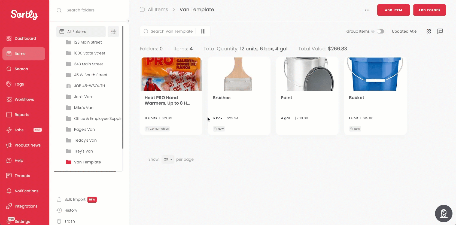Viewport: 456px width, 225px height.
Task: Click the ADD FOLDER button
Action: pyautogui.click(x=430, y=10)
